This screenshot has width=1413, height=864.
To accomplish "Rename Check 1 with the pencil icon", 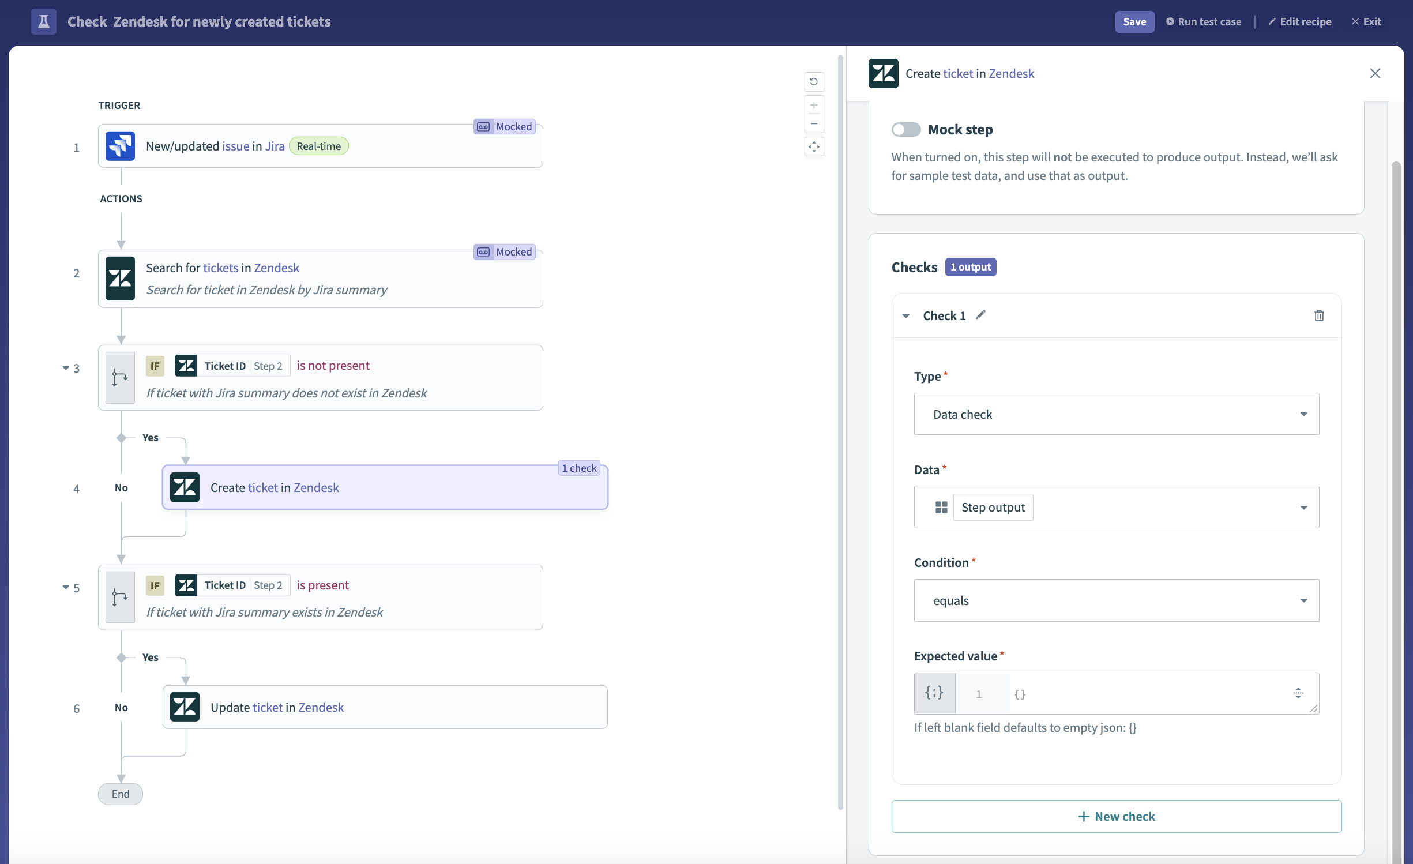I will 981,315.
